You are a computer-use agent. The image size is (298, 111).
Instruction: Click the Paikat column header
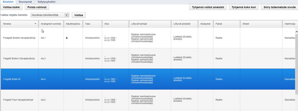click(227, 24)
